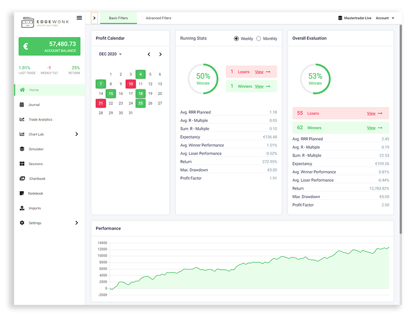Expand the Chart Lab submenu arrow

pyautogui.click(x=77, y=134)
